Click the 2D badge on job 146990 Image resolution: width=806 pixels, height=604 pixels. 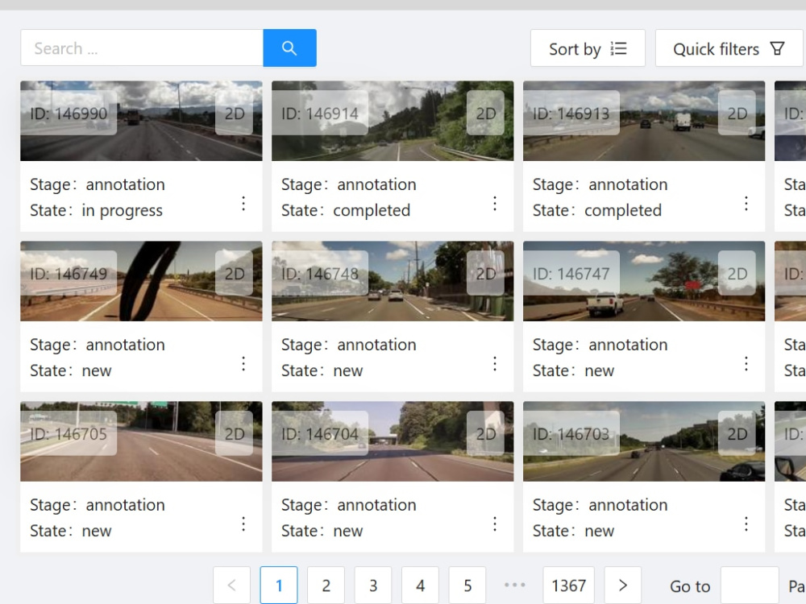(235, 113)
